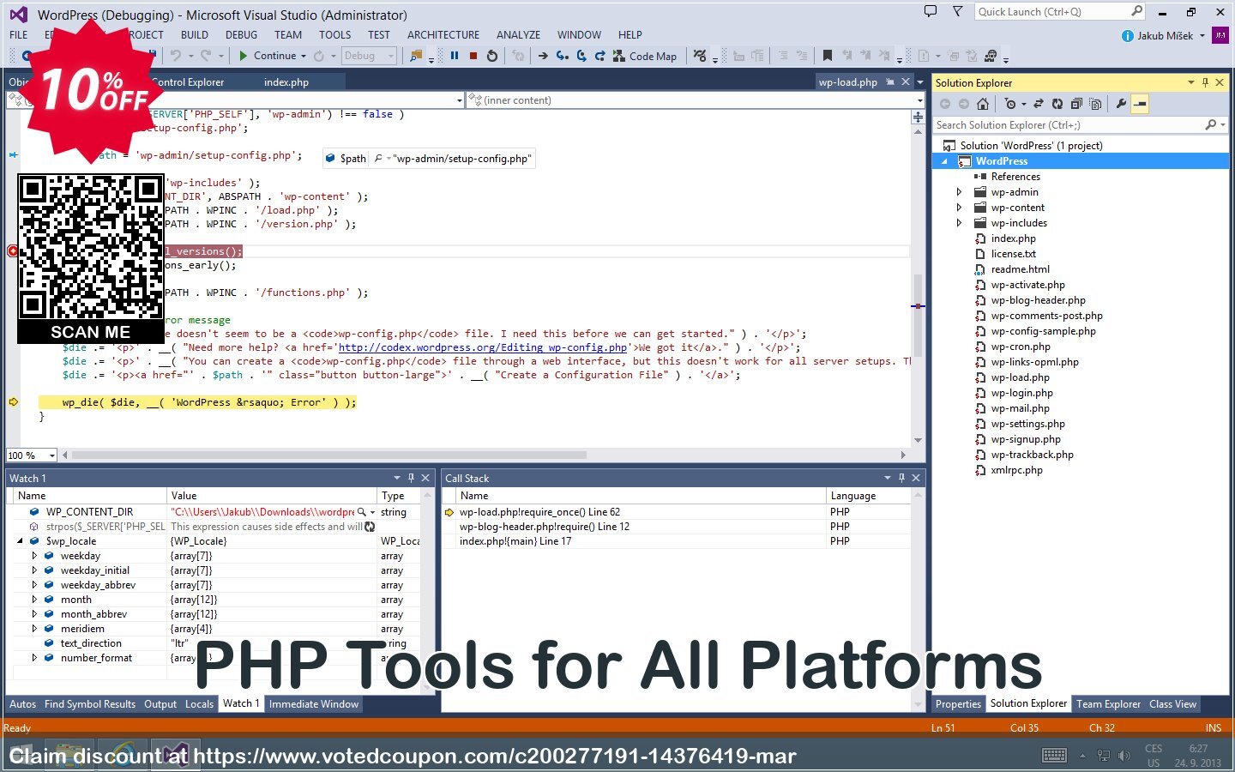Click Sync with Active Document icon
The image size is (1235, 772).
(1039, 104)
